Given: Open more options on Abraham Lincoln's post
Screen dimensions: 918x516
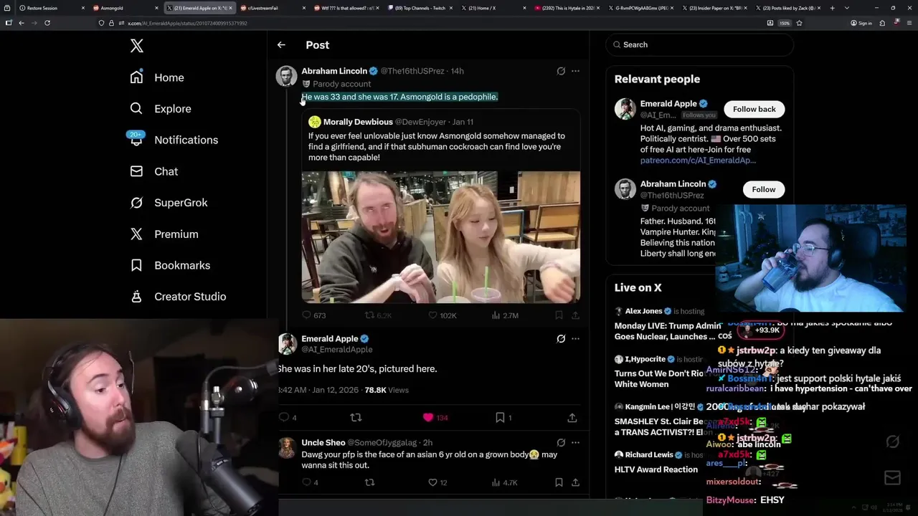Looking at the screenshot, I should (x=575, y=71).
